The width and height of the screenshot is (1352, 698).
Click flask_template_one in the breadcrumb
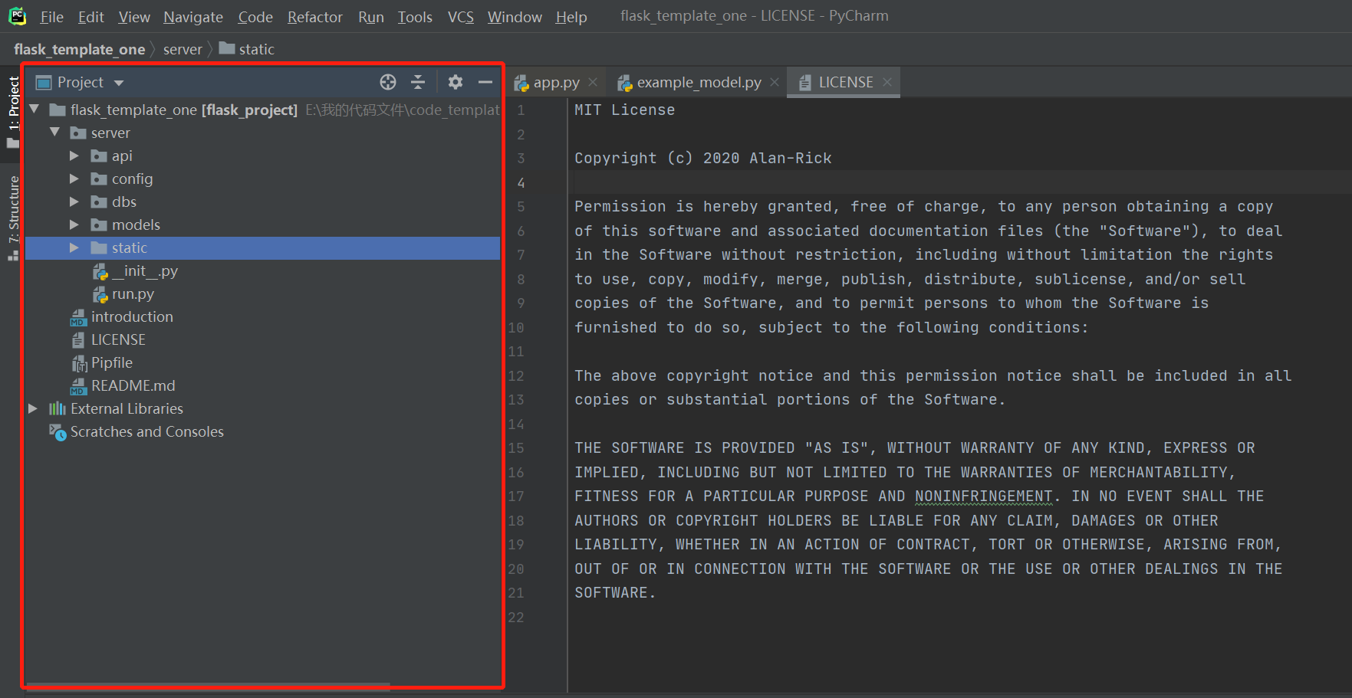(79, 49)
